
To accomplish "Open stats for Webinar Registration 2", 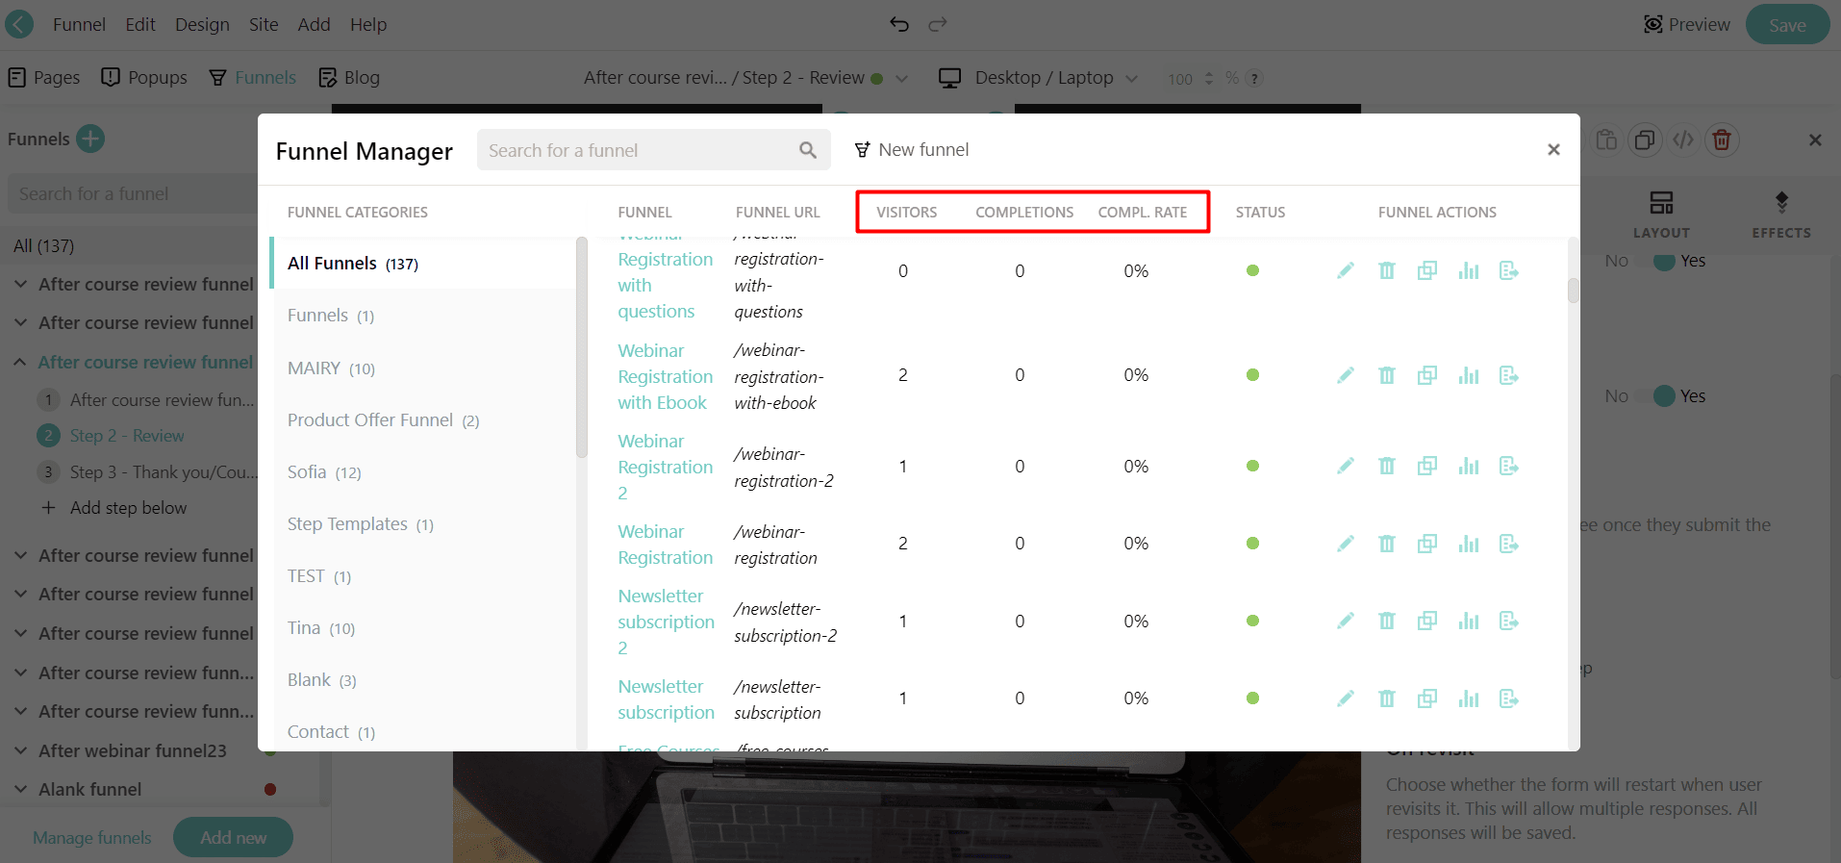I will [x=1469, y=466].
